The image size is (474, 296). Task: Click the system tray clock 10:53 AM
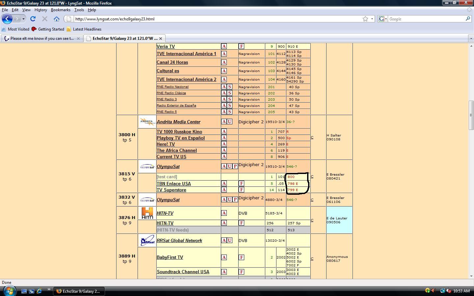461,291
